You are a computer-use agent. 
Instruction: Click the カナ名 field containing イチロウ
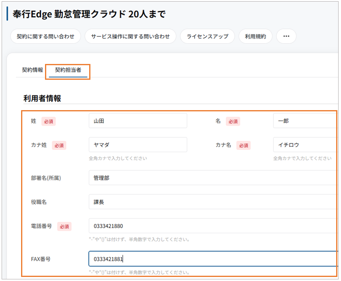click(x=305, y=145)
